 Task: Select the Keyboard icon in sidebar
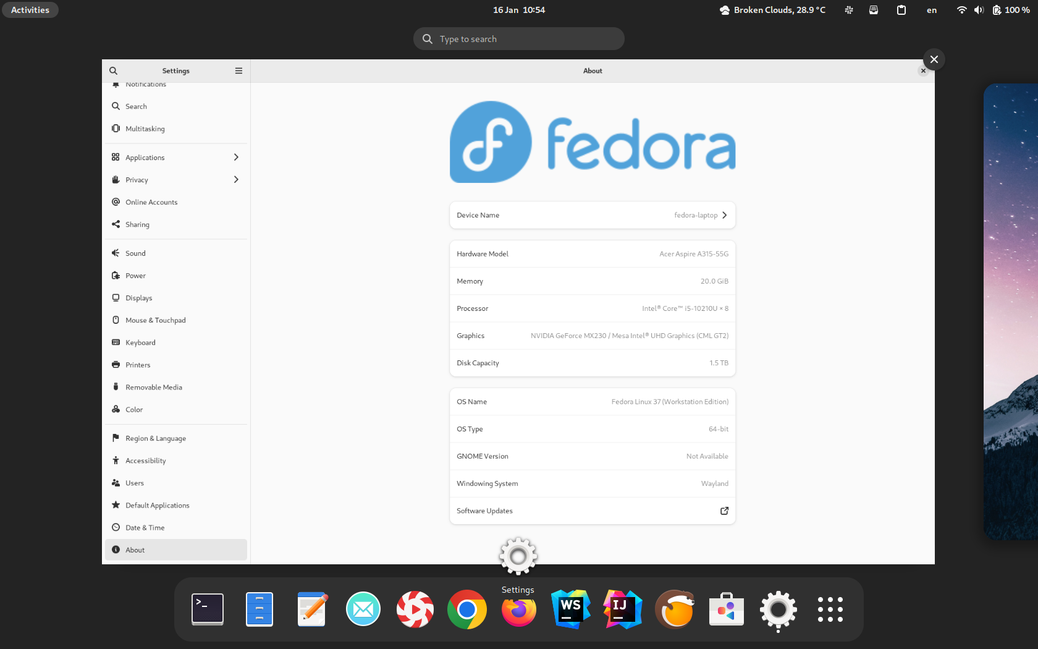[x=116, y=343]
